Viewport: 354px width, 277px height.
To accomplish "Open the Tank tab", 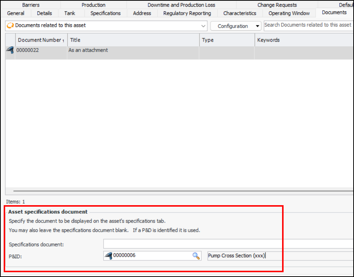I will coord(70,13).
